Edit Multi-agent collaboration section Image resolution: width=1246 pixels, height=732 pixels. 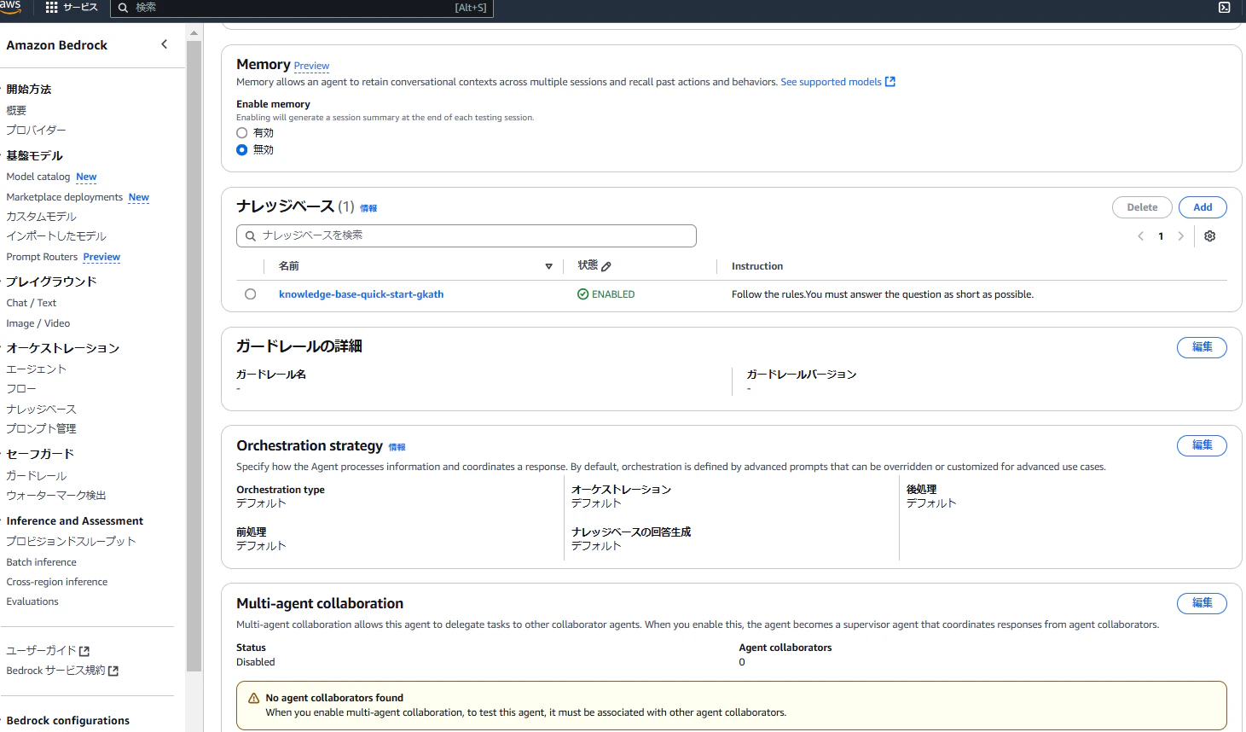(1202, 603)
